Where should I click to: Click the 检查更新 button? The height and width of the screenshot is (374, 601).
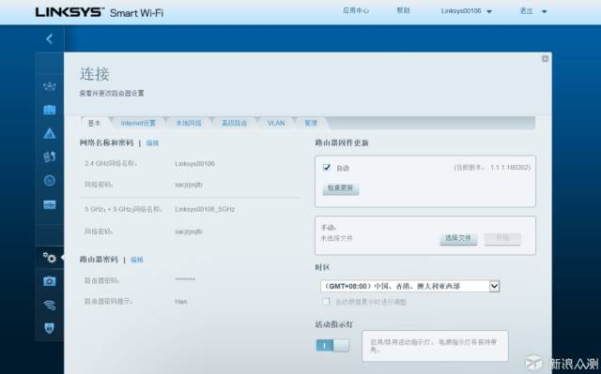(x=340, y=187)
